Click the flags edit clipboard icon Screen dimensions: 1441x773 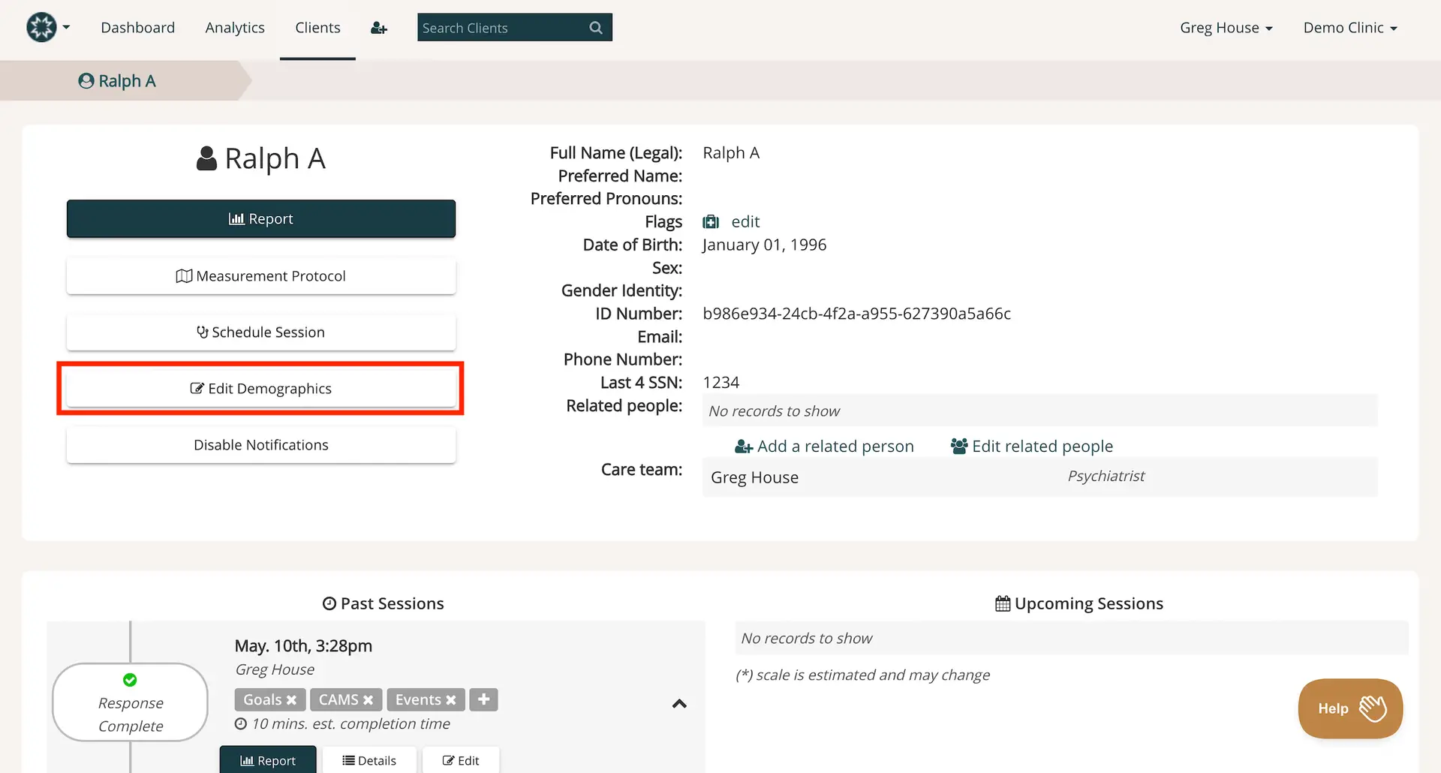(710, 221)
